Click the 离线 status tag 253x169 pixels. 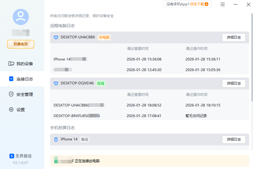pyautogui.click(x=85, y=140)
